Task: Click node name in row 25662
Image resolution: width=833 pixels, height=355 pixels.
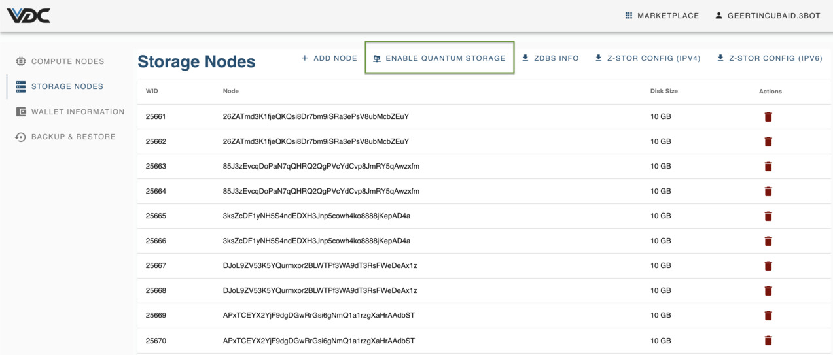Action: pyautogui.click(x=316, y=141)
